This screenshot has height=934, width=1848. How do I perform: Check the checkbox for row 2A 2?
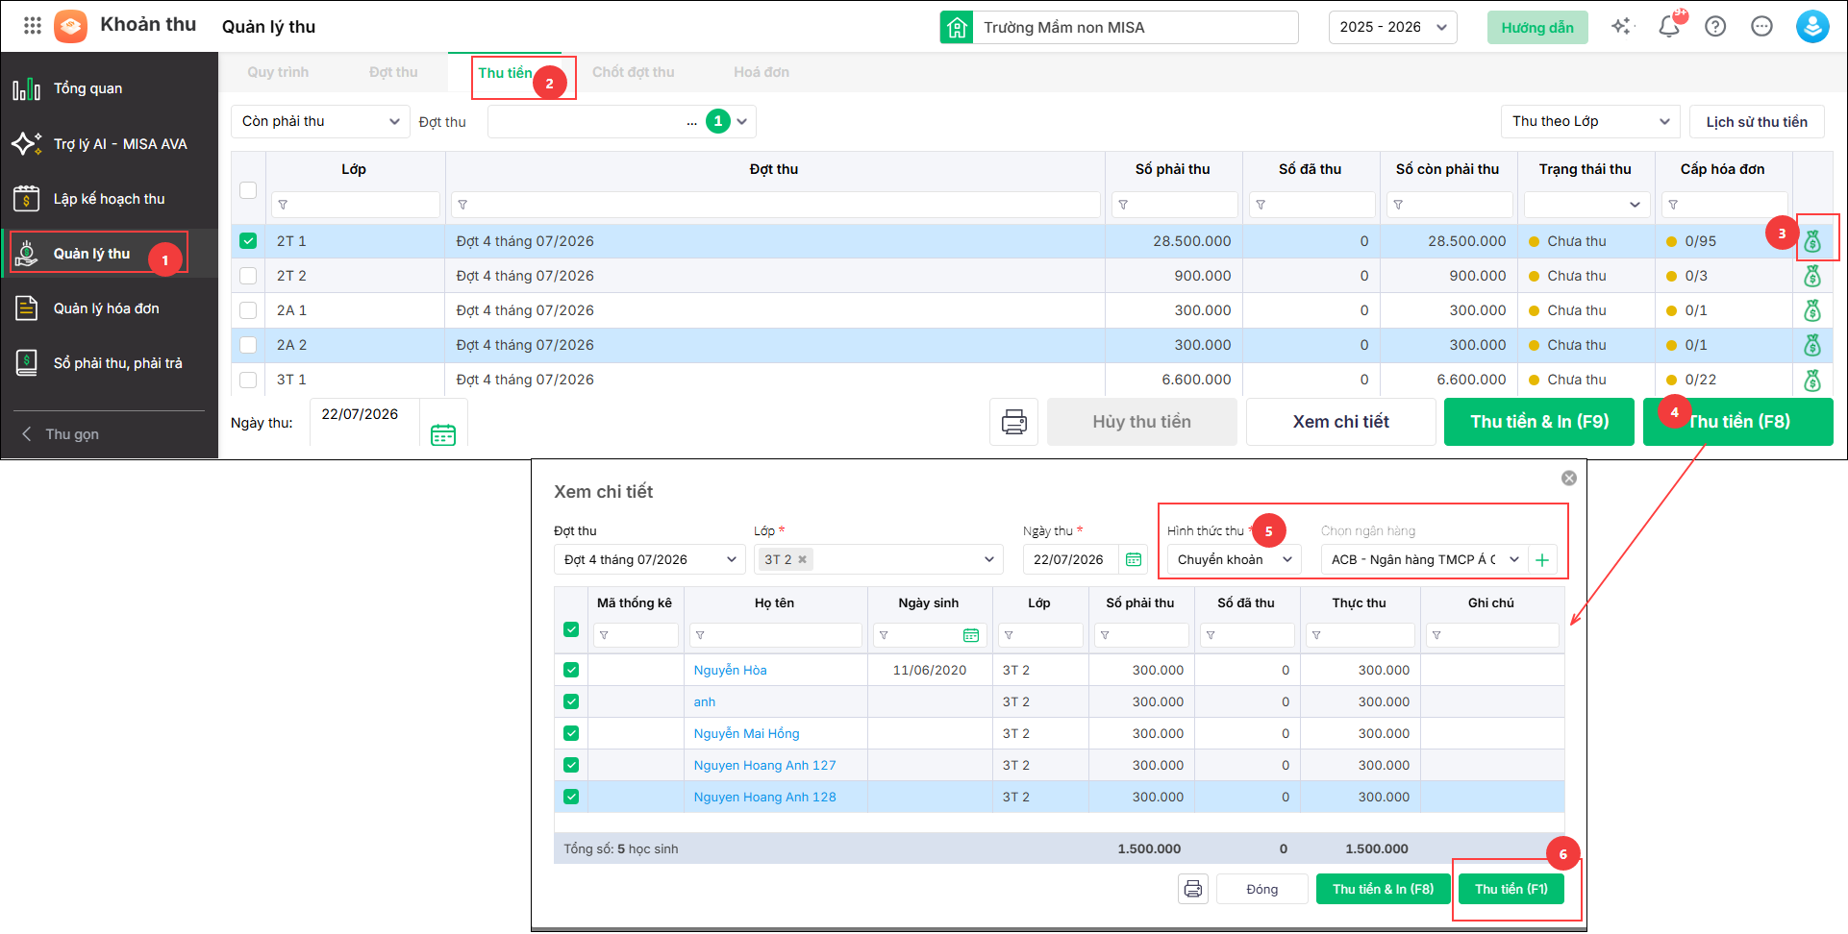pos(248,345)
